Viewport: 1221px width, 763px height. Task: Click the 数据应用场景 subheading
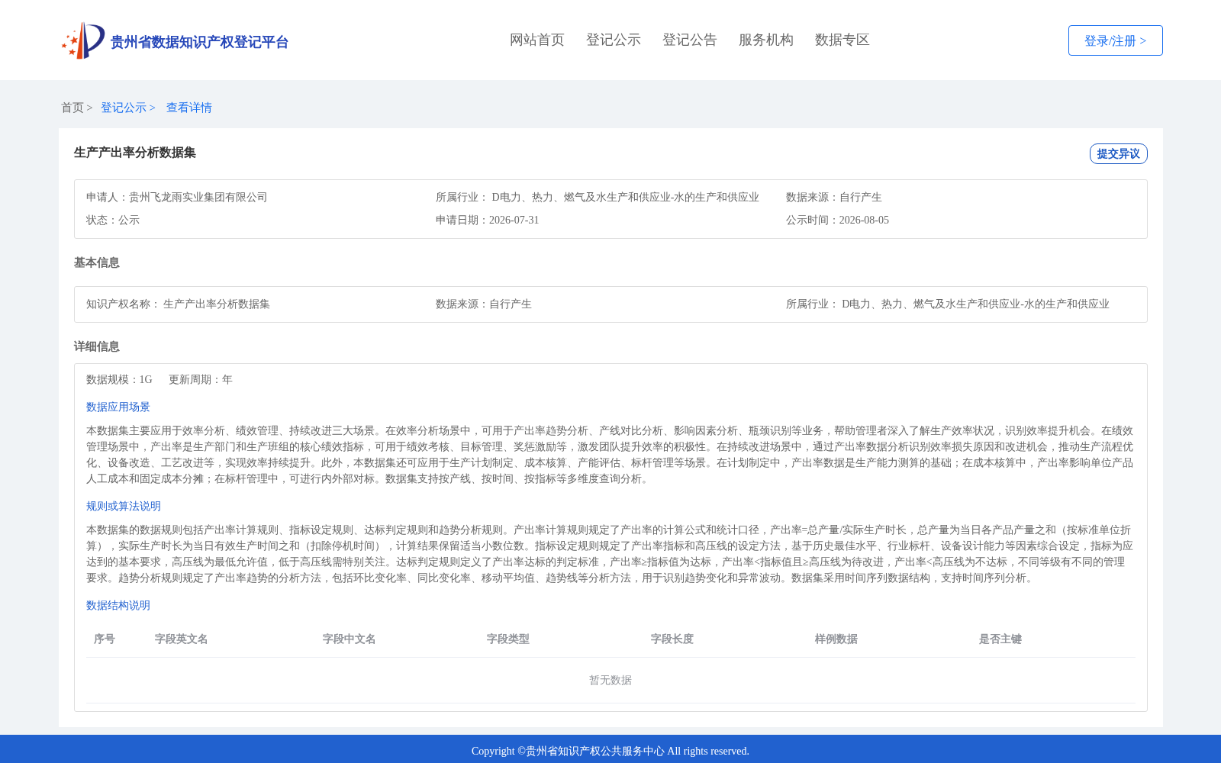click(118, 407)
